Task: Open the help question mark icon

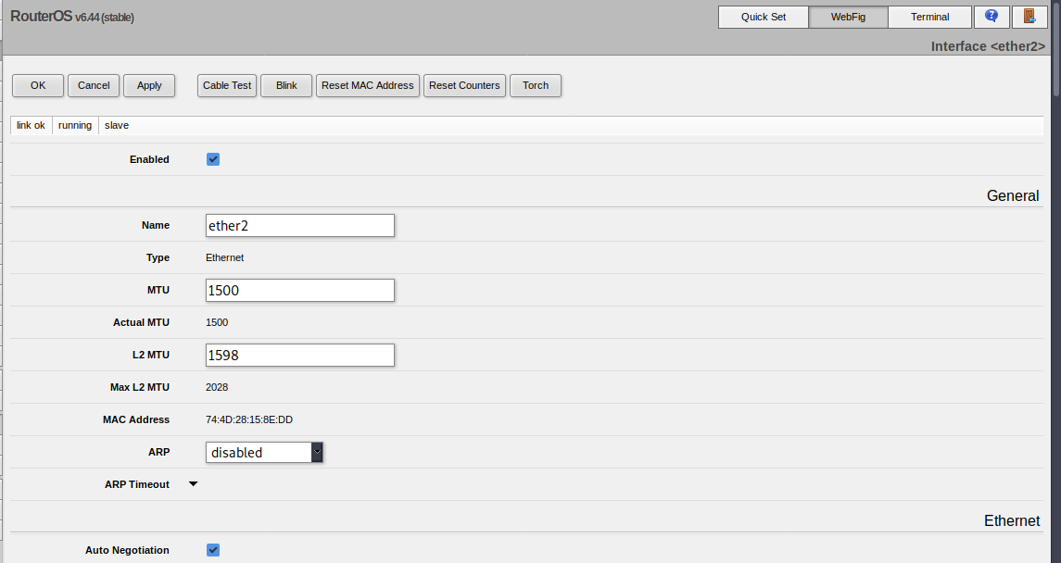Action: pos(992,17)
